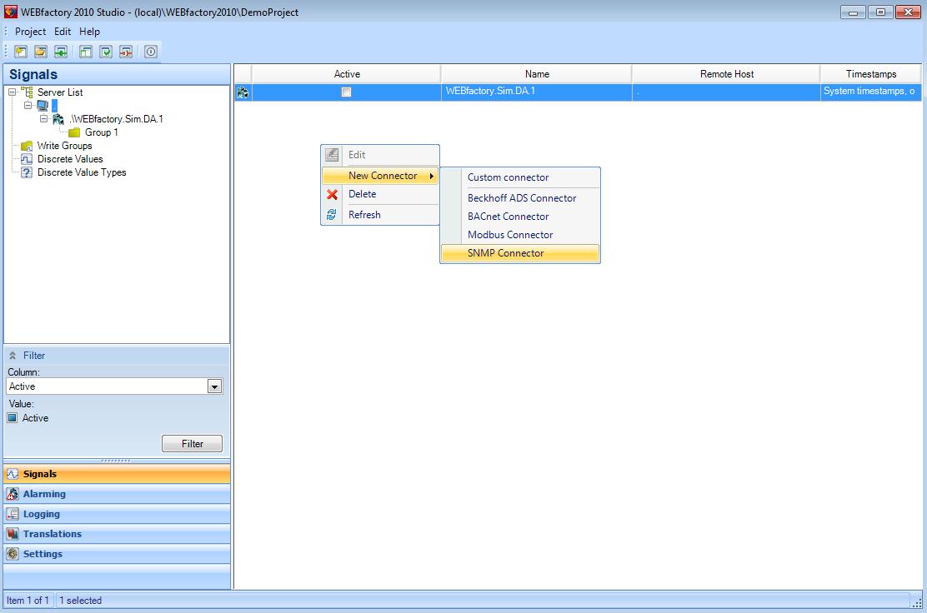Click the round info toolbar icon
The height and width of the screenshot is (613, 927).
pyautogui.click(x=151, y=52)
